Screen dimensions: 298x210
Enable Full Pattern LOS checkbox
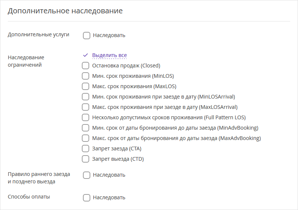coord(86,117)
